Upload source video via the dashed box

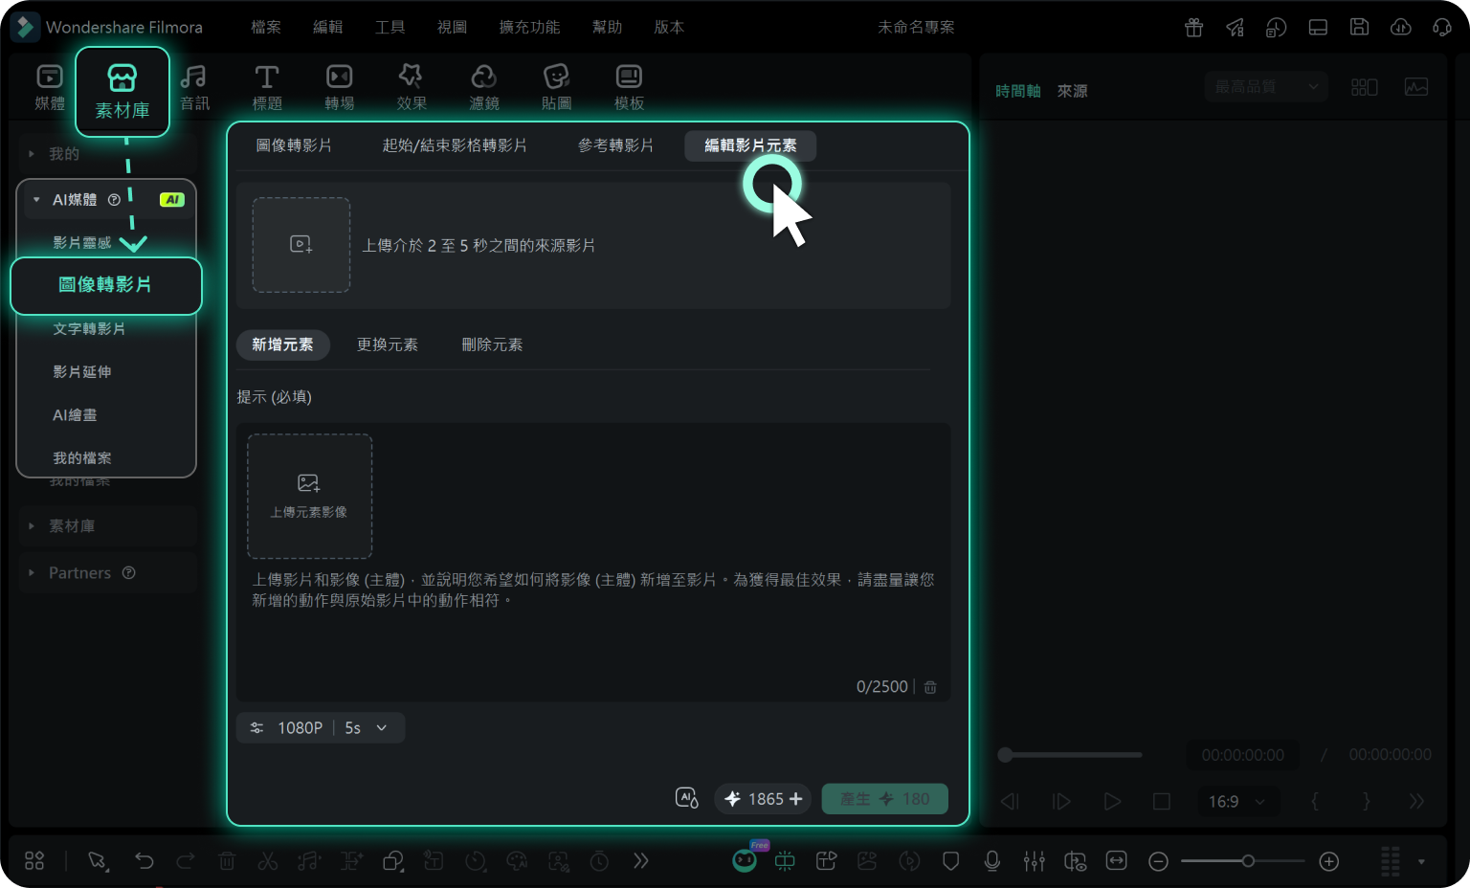click(301, 245)
